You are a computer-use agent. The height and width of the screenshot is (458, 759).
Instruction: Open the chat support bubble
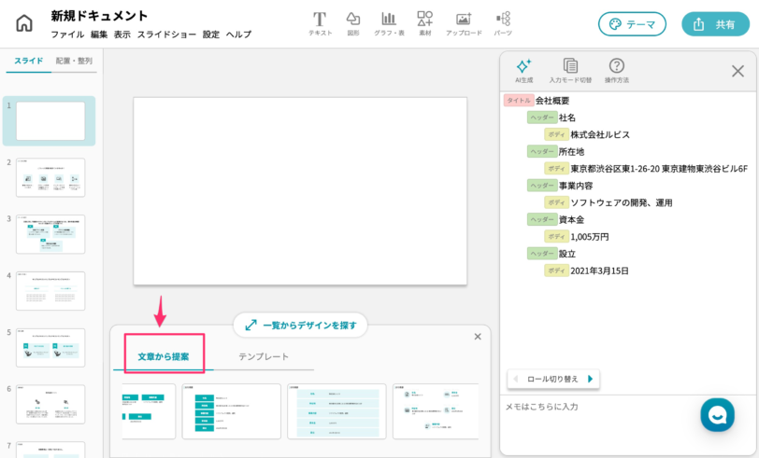coord(717,414)
